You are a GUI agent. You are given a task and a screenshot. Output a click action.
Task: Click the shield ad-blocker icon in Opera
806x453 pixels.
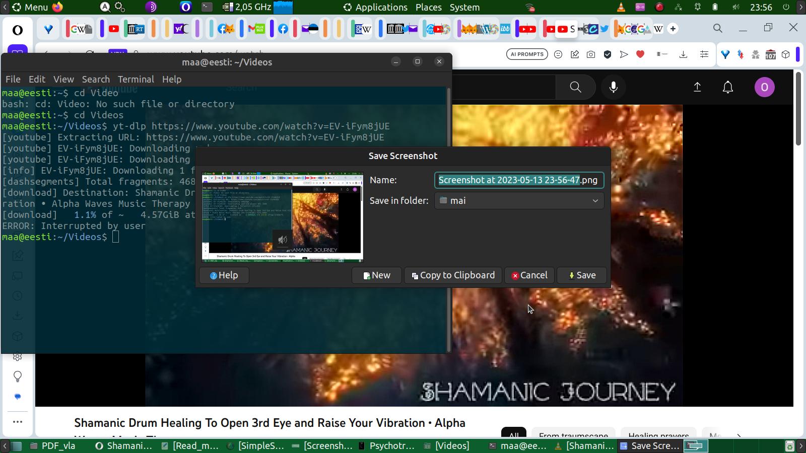608,54
